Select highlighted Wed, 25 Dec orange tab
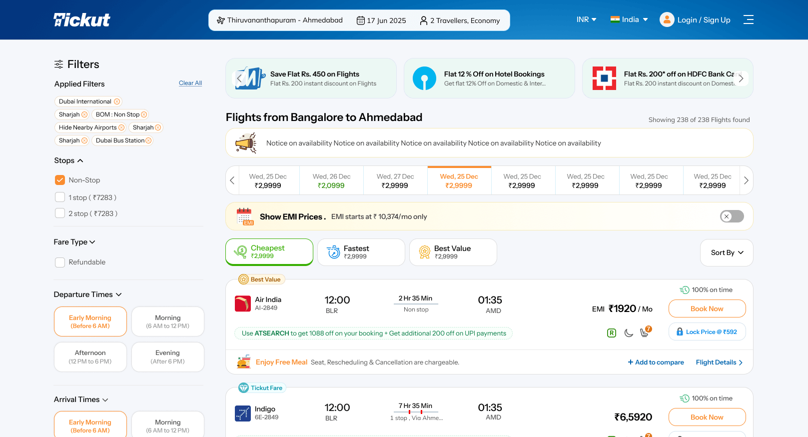 (x=459, y=180)
